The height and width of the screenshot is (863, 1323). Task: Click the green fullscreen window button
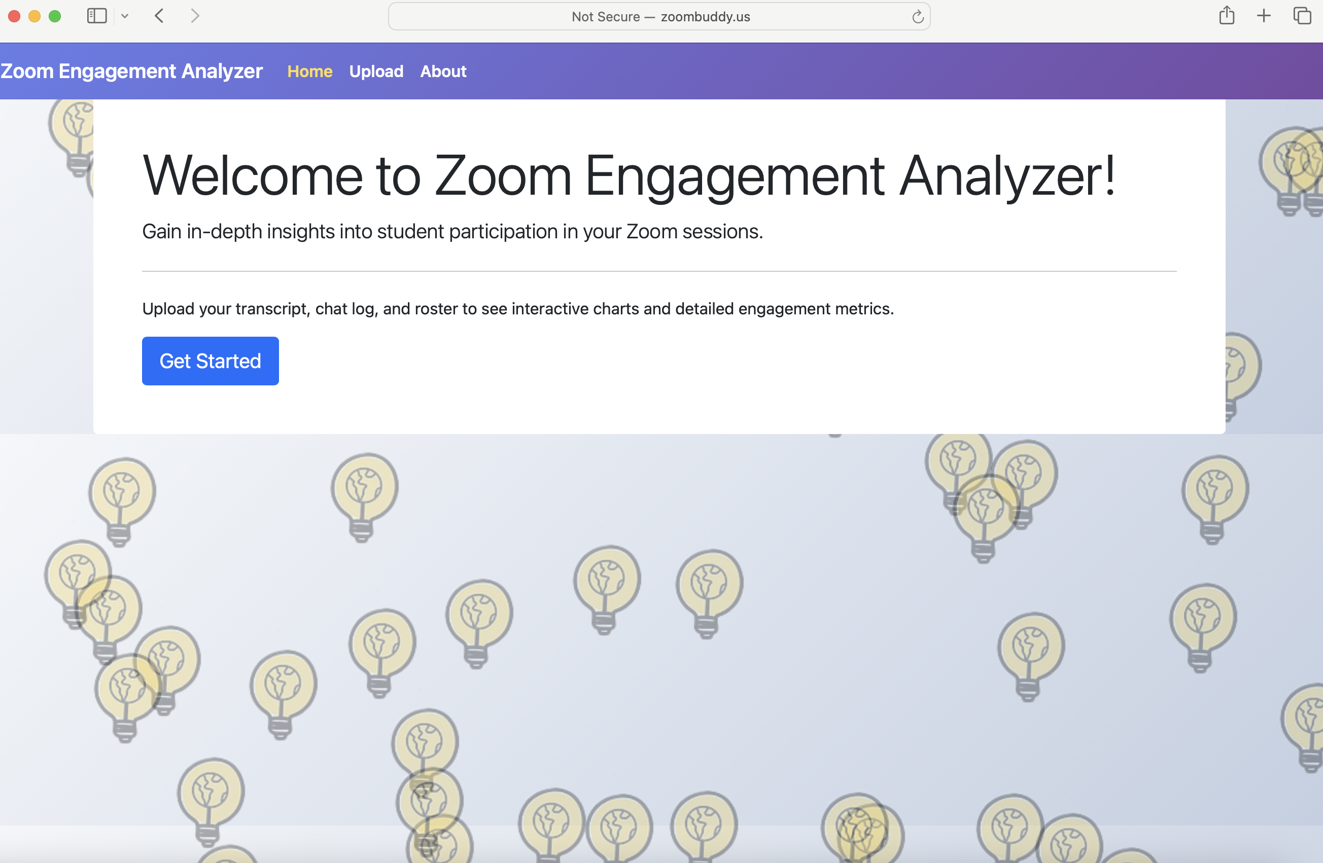pos(54,16)
